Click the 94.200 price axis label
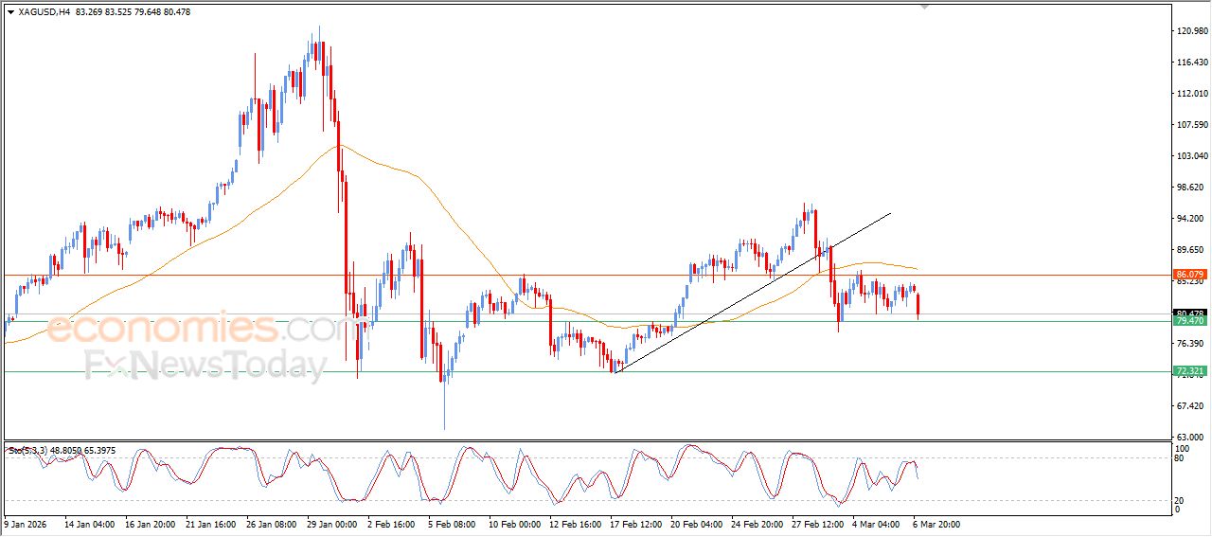1212x537 pixels. pos(1190,219)
